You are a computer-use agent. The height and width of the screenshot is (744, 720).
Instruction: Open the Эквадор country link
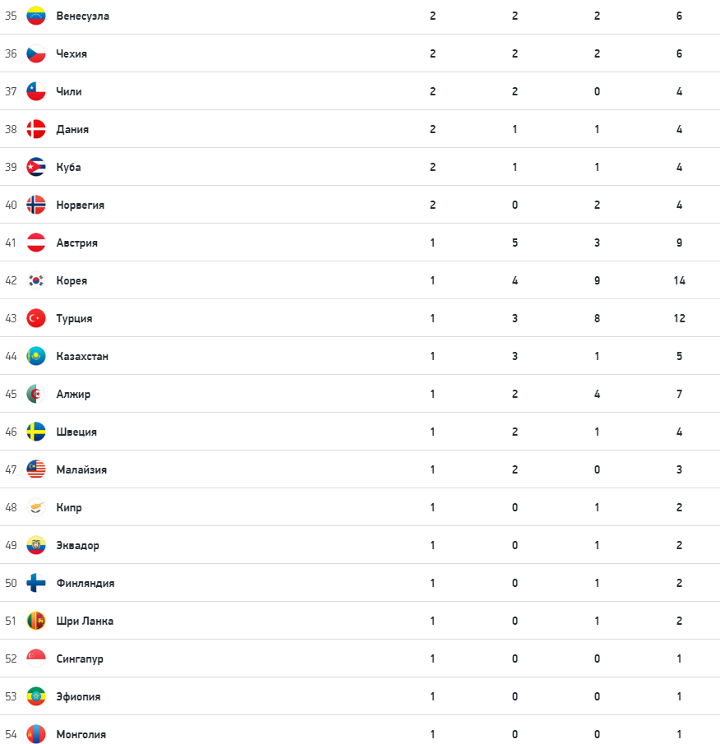tap(77, 545)
